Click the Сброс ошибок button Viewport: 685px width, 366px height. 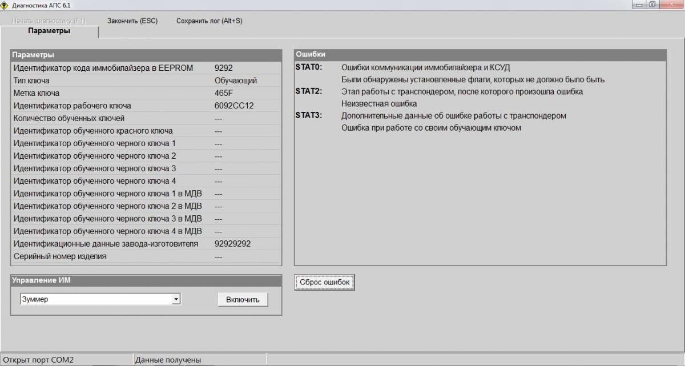[x=325, y=283]
